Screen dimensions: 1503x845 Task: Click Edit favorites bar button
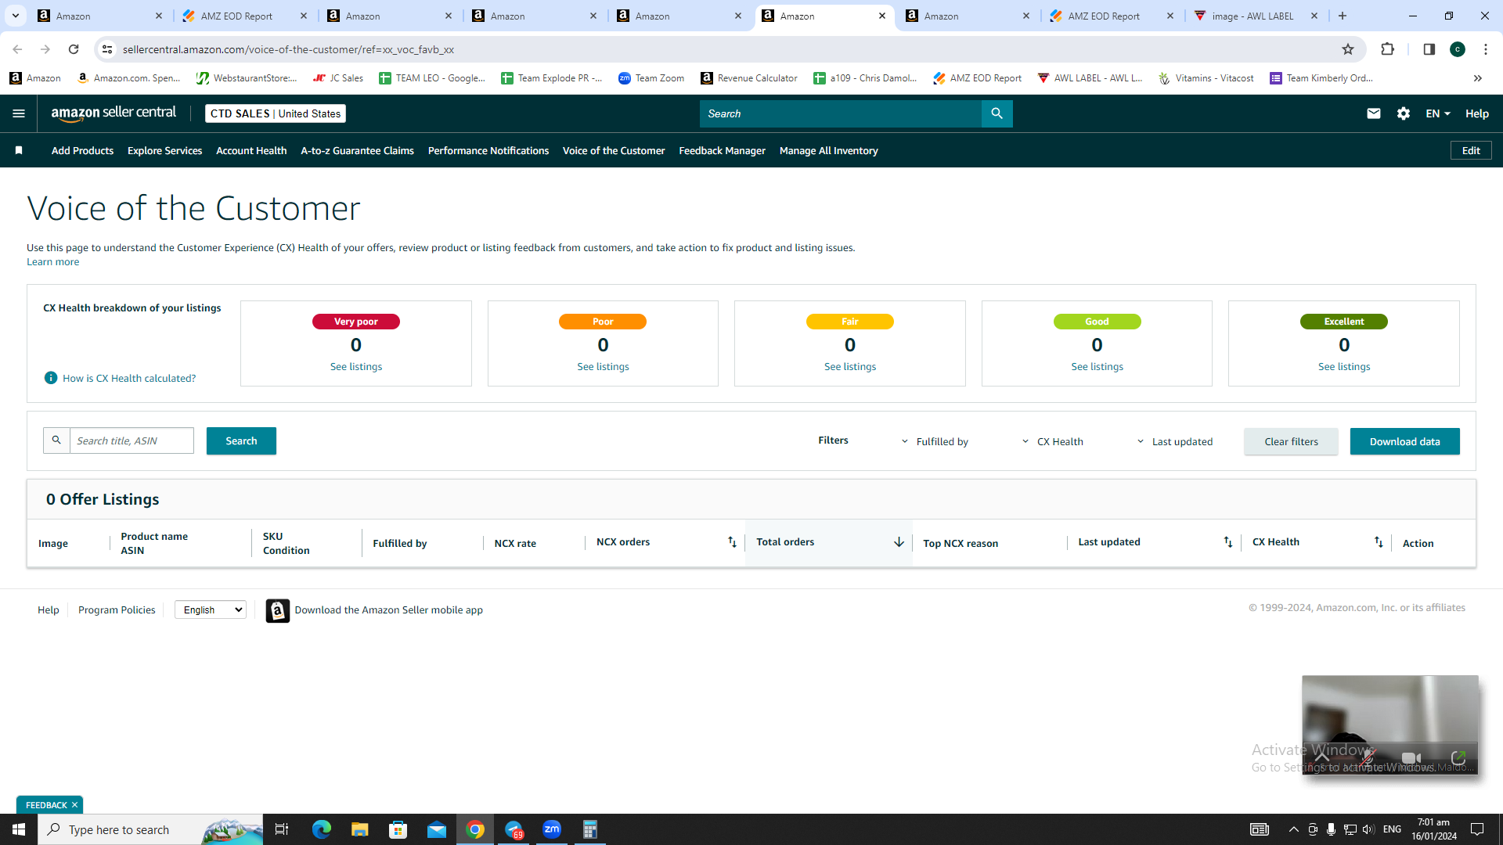[1471, 150]
